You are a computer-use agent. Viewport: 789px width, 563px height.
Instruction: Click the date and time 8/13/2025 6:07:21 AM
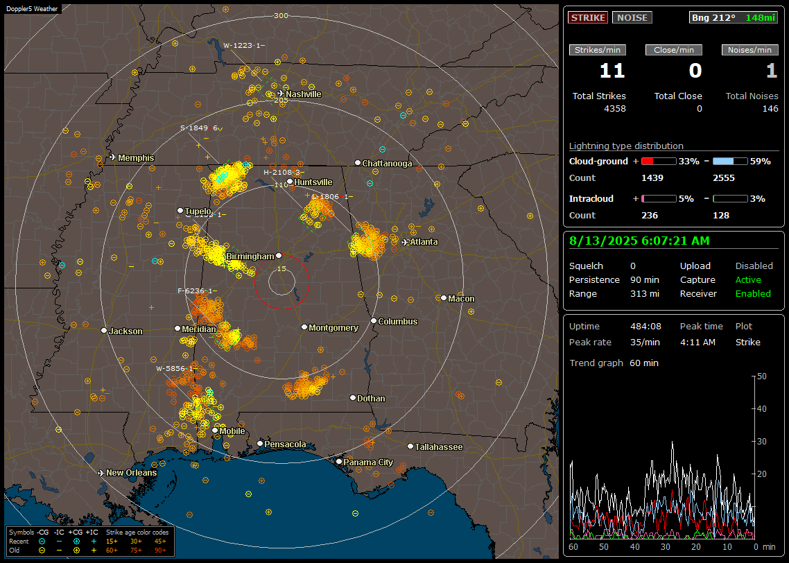[x=639, y=241]
